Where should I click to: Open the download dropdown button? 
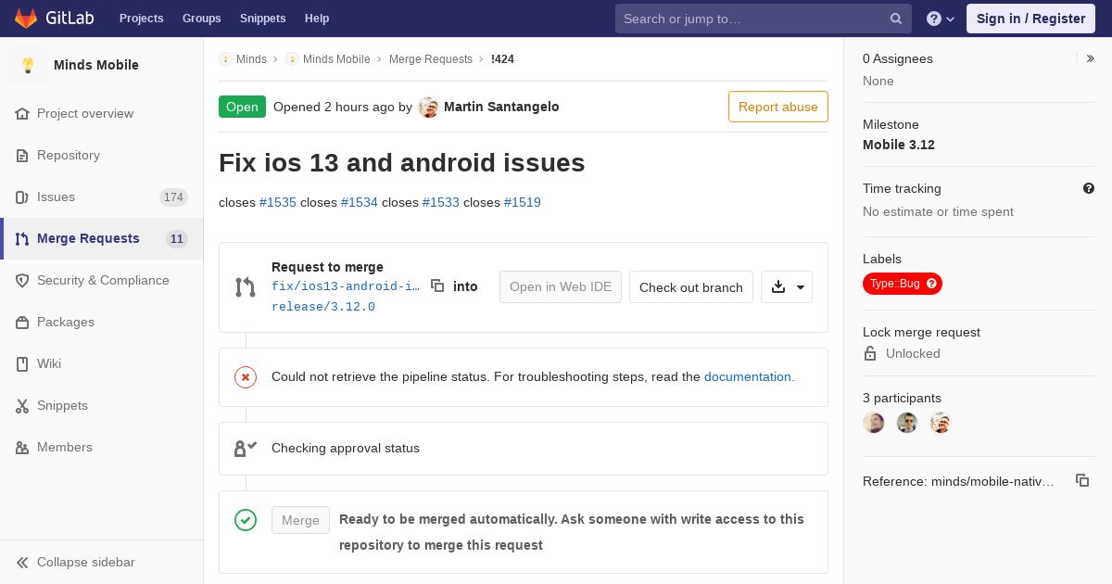[787, 287]
